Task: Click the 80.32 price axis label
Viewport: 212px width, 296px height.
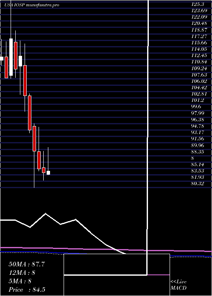Action: click(198, 183)
